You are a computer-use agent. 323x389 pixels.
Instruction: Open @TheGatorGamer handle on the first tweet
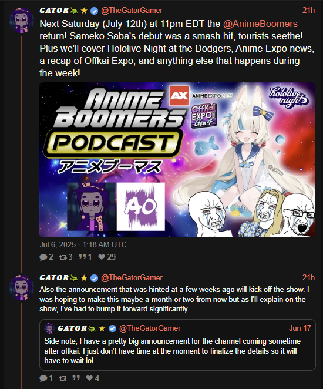coord(132,11)
